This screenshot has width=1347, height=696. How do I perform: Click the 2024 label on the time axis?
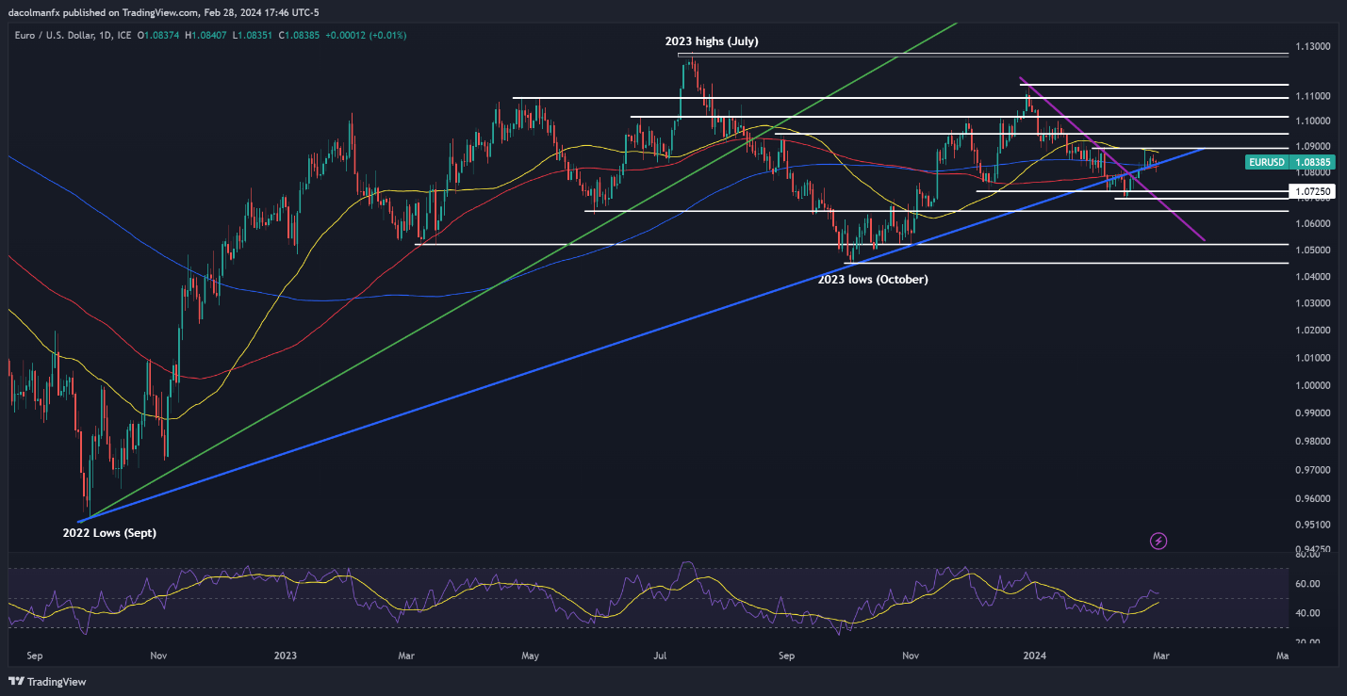(x=1035, y=655)
